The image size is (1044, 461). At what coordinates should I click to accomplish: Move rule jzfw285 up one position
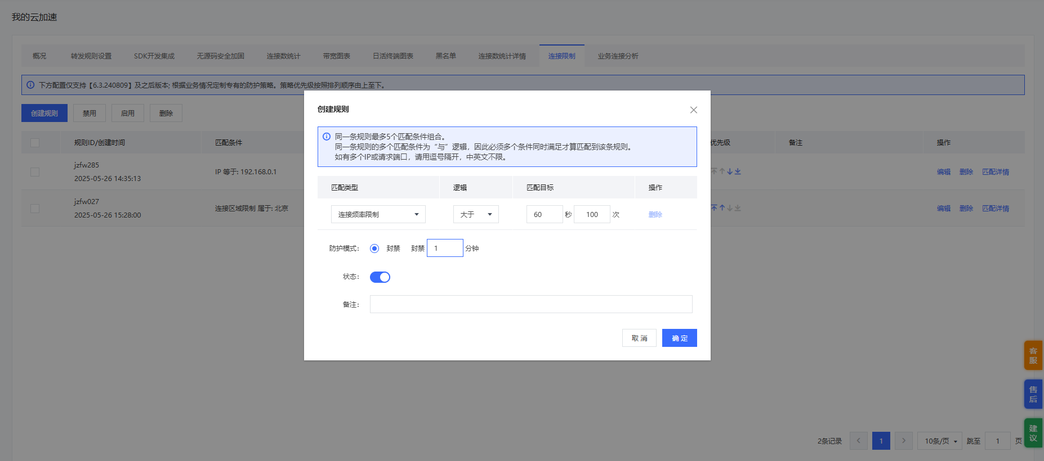coord(722,171)
